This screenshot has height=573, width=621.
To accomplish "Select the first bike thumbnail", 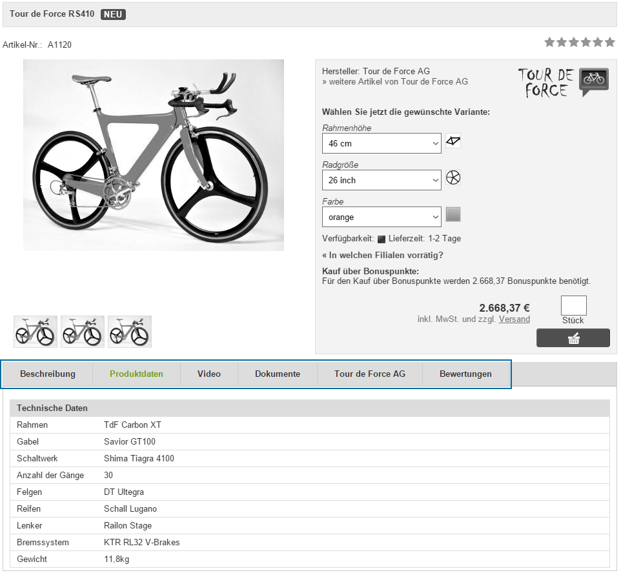I will [36, 332].
